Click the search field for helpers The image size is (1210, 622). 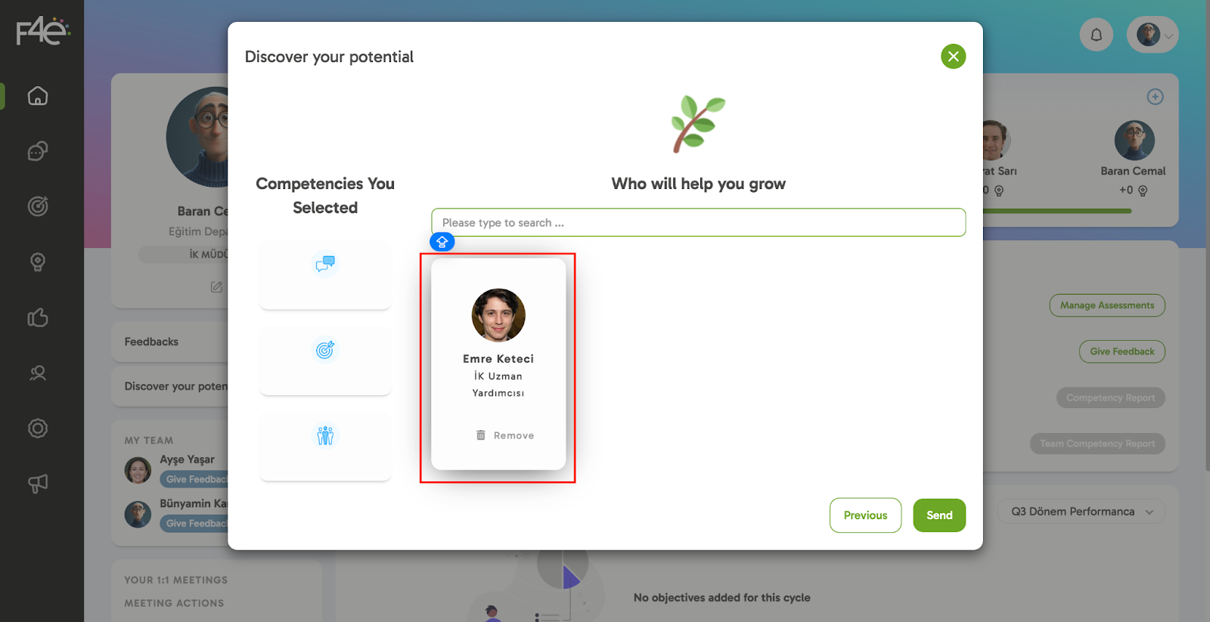[x=698, y=222]
